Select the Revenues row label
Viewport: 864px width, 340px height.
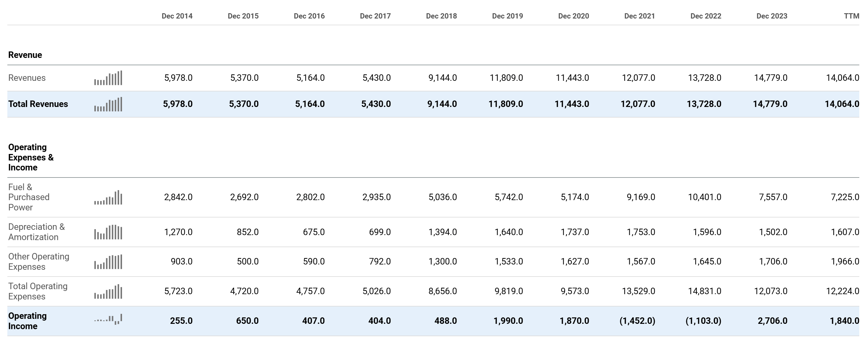(x=27, y=78)
